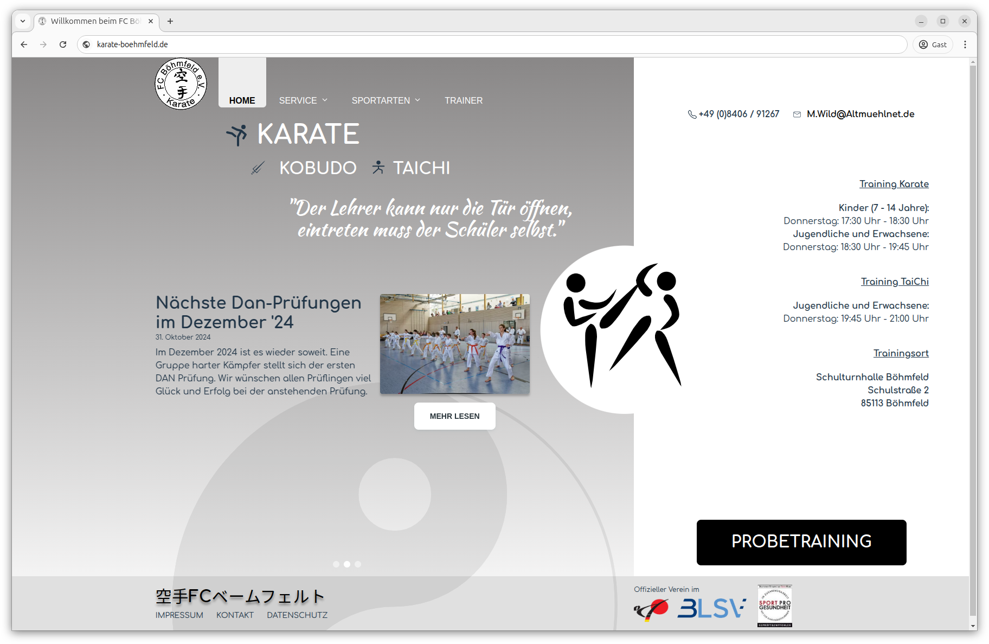Open the tab search dropdown arrow
The height and width of the screenshot is (644, 989).
[x=23, y=21]
